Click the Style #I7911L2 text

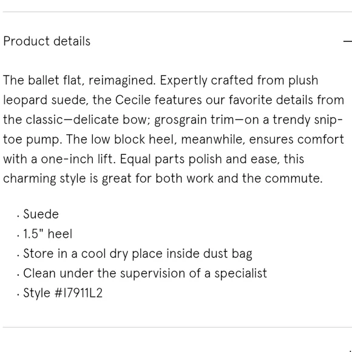[63, 293]
